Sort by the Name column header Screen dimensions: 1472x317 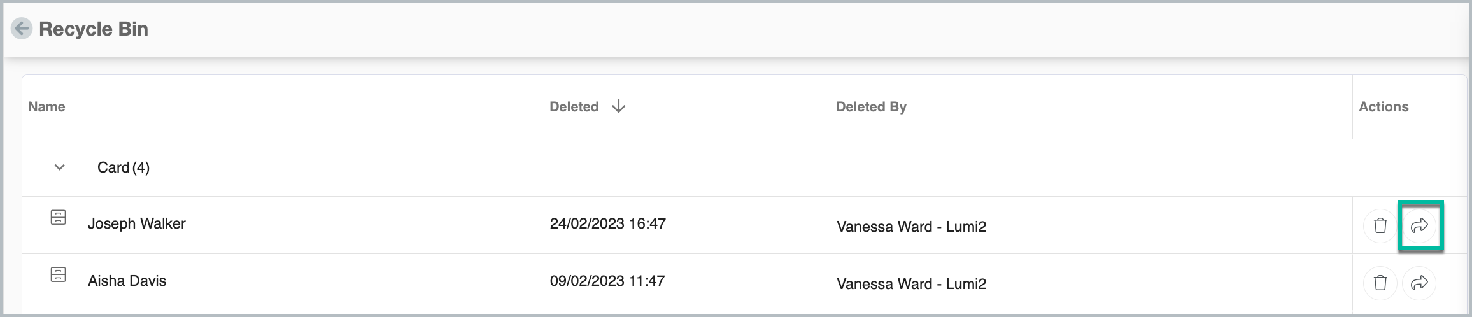pyautogui.click(x=46, y=107)
